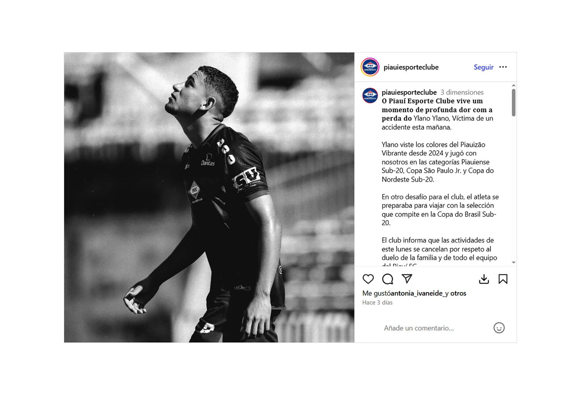587x400 pixels.
Task: Open comments with the speech bubble icon
Action: pos(387,279)
